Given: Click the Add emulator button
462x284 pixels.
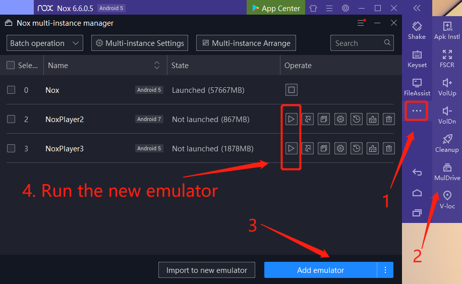Looking at the screenshot, I should pyautogui.click(x=321, y=270).
